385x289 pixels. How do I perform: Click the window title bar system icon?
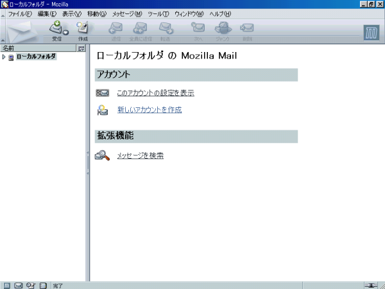pyautogui.click(x=4, y=4)
